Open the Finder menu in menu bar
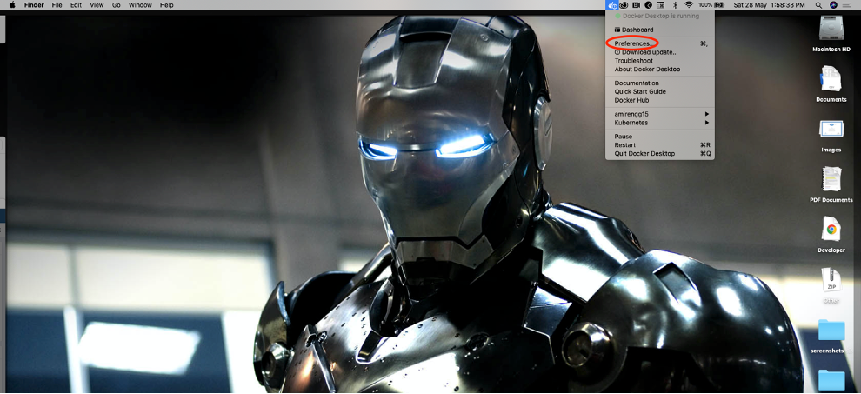The width and height of the screenshot is (861, 394). [34, 5]
